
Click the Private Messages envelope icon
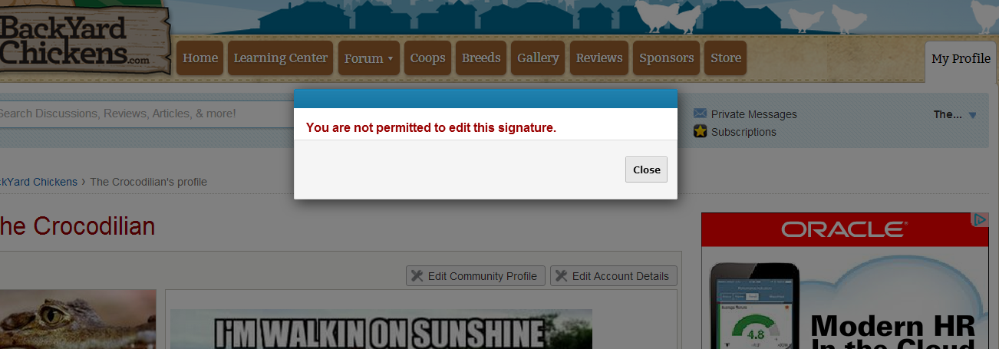click(x=700, y=114)
